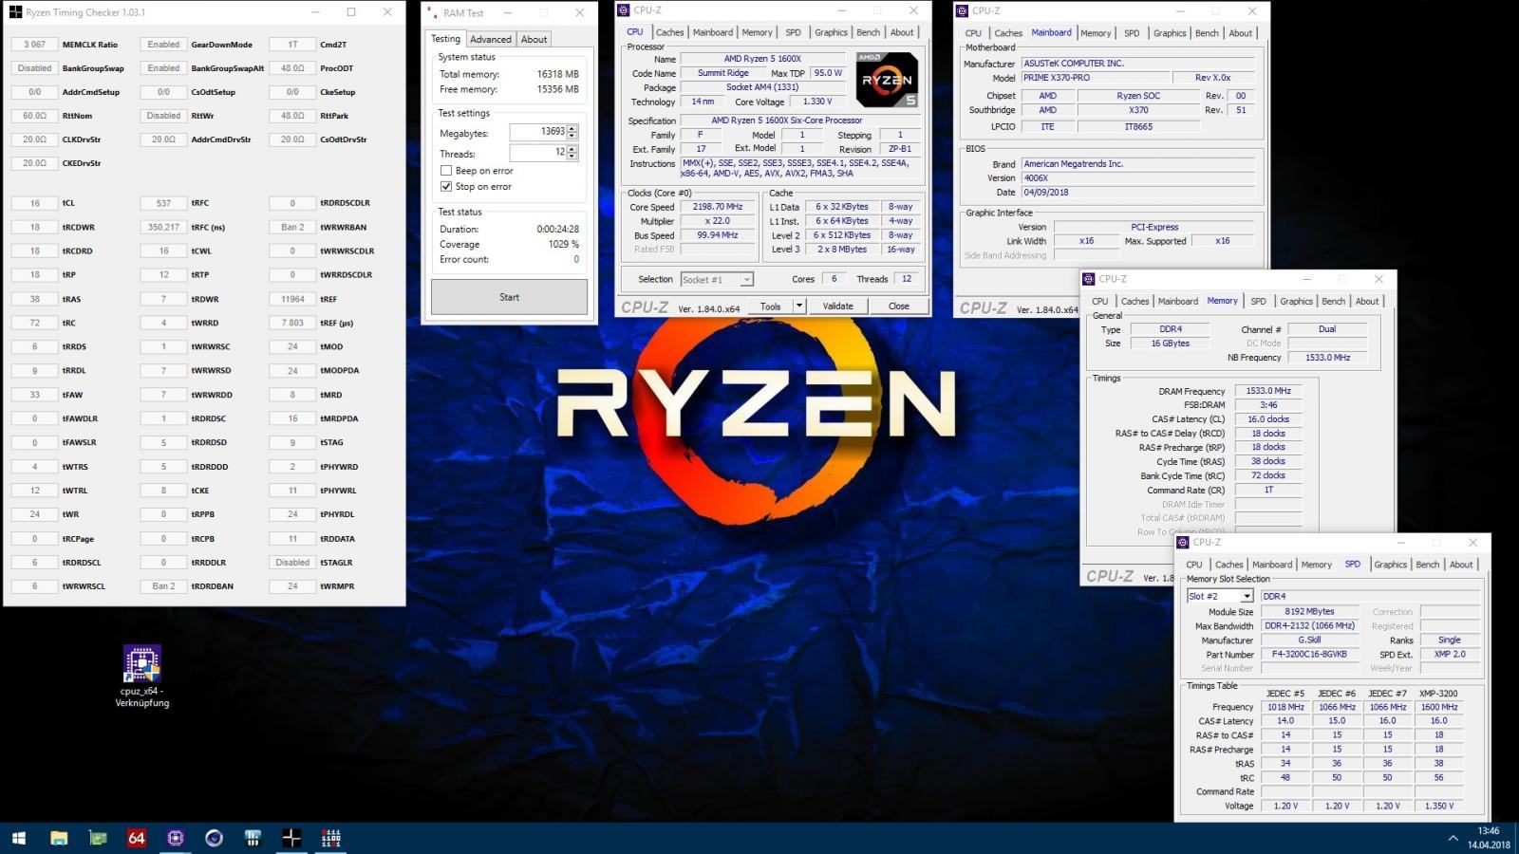Click the Tools button in CPU-Z
This screenshot has height=854, width=1519.
[x=770, y=306]
